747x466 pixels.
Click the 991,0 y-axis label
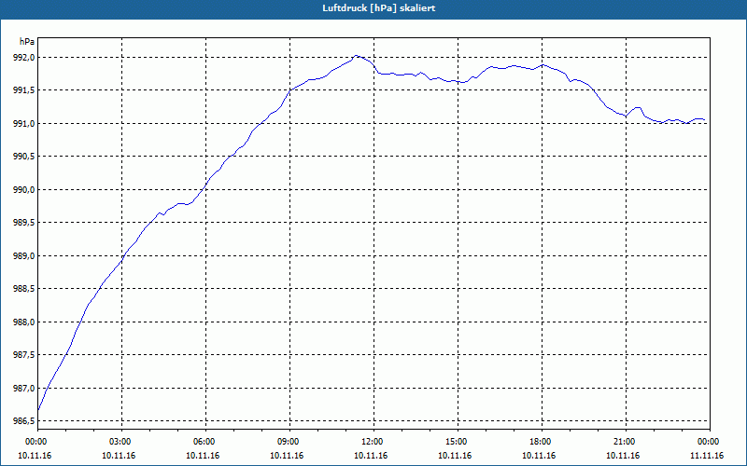pyautogui.click(x=24, y=124)
